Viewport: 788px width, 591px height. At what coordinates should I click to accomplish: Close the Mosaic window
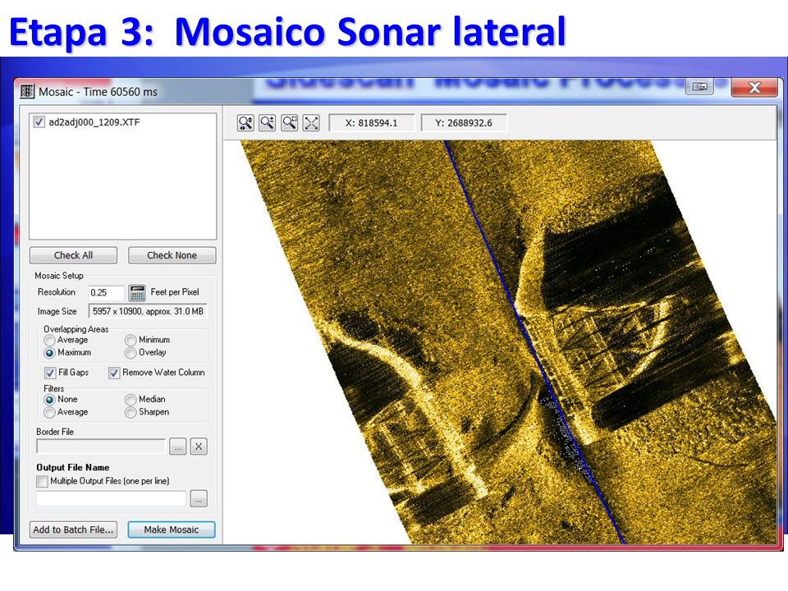pyautogui.click(x=754, y=87)
